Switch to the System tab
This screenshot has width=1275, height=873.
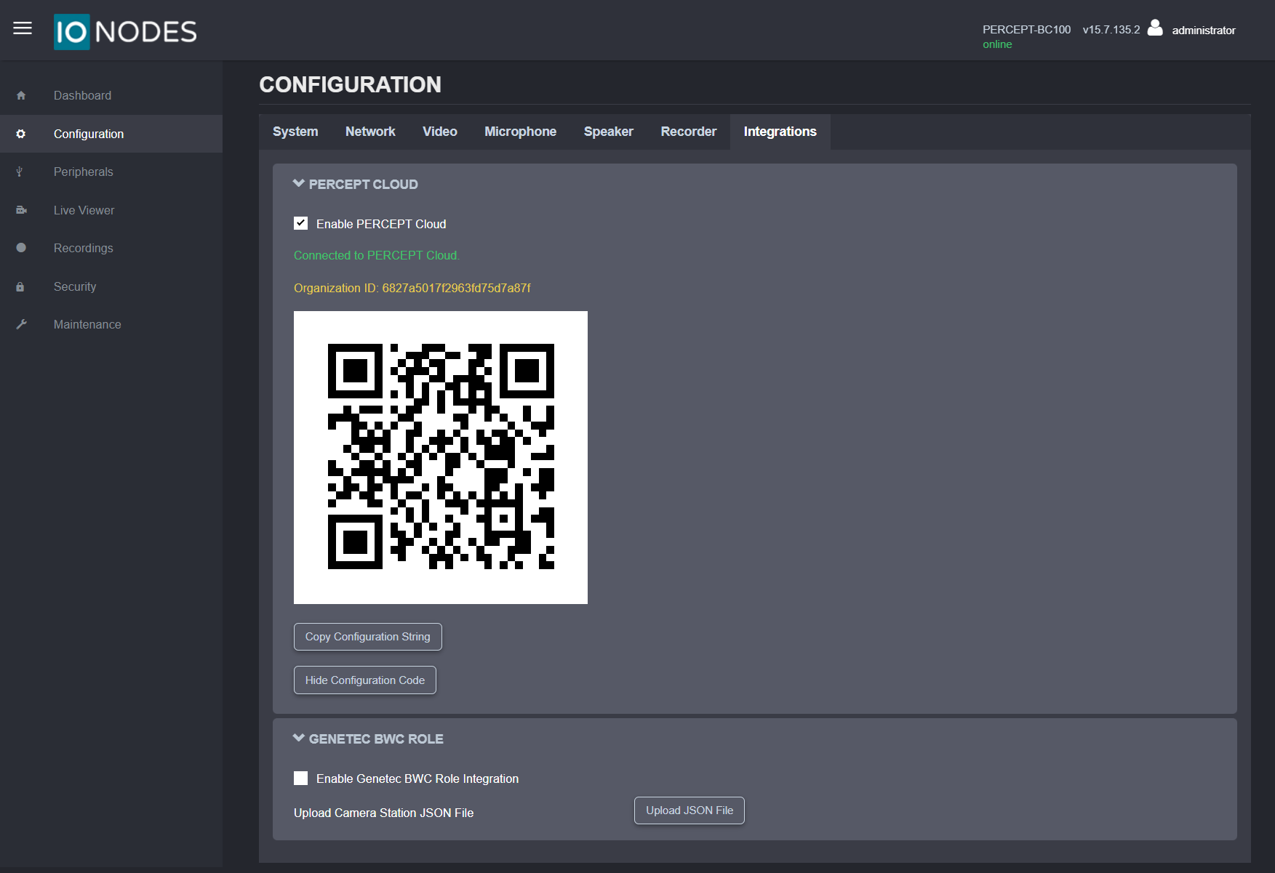pos(295,132)
